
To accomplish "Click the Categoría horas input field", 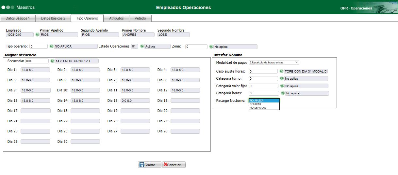I will click(264, 93).
